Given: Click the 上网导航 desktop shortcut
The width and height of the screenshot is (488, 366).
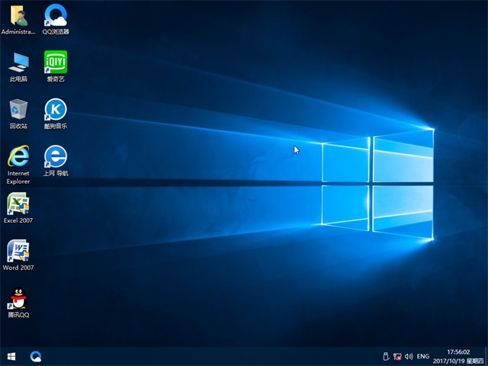Looking at the screenshot, I should (x=55, y=157).
